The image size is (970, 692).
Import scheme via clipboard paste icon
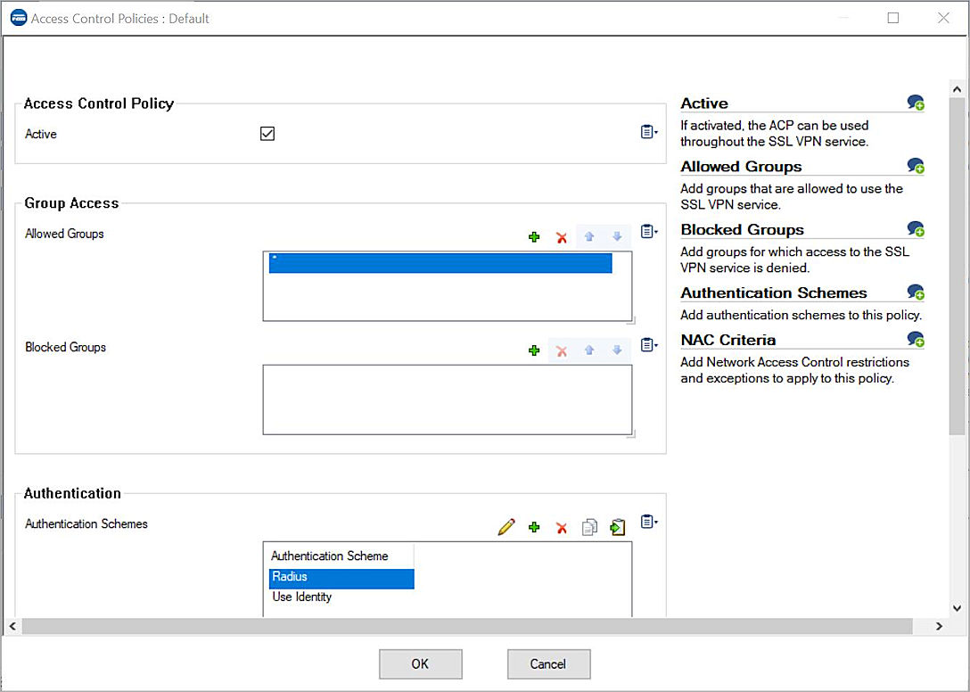[x=618, y=527]
